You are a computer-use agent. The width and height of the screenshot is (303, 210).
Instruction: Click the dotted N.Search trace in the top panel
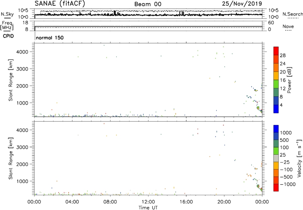(151, 11)
